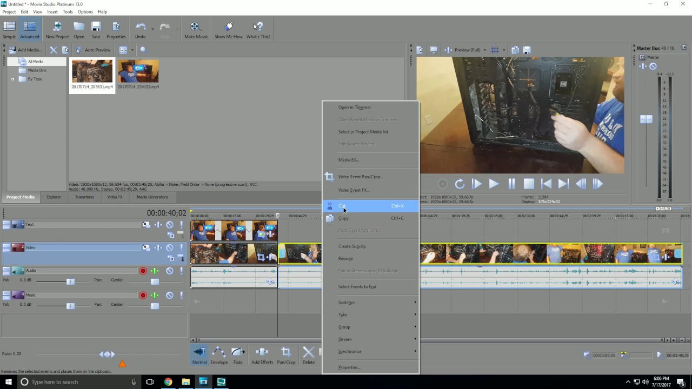This screenshot has height=389, width=692.
Task: Save the project
Action: tap(96, 30)
